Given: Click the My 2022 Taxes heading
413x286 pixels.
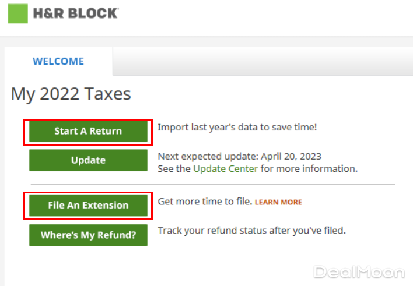Looking at the screenshot, I should (x=71, y=94).
